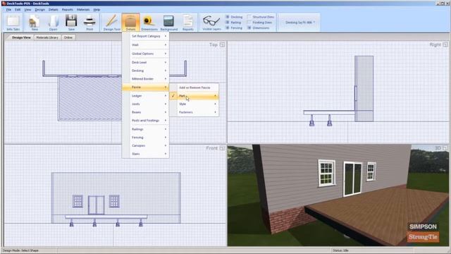
Task: Create a new deck with New icon
Action: point(35,23)
